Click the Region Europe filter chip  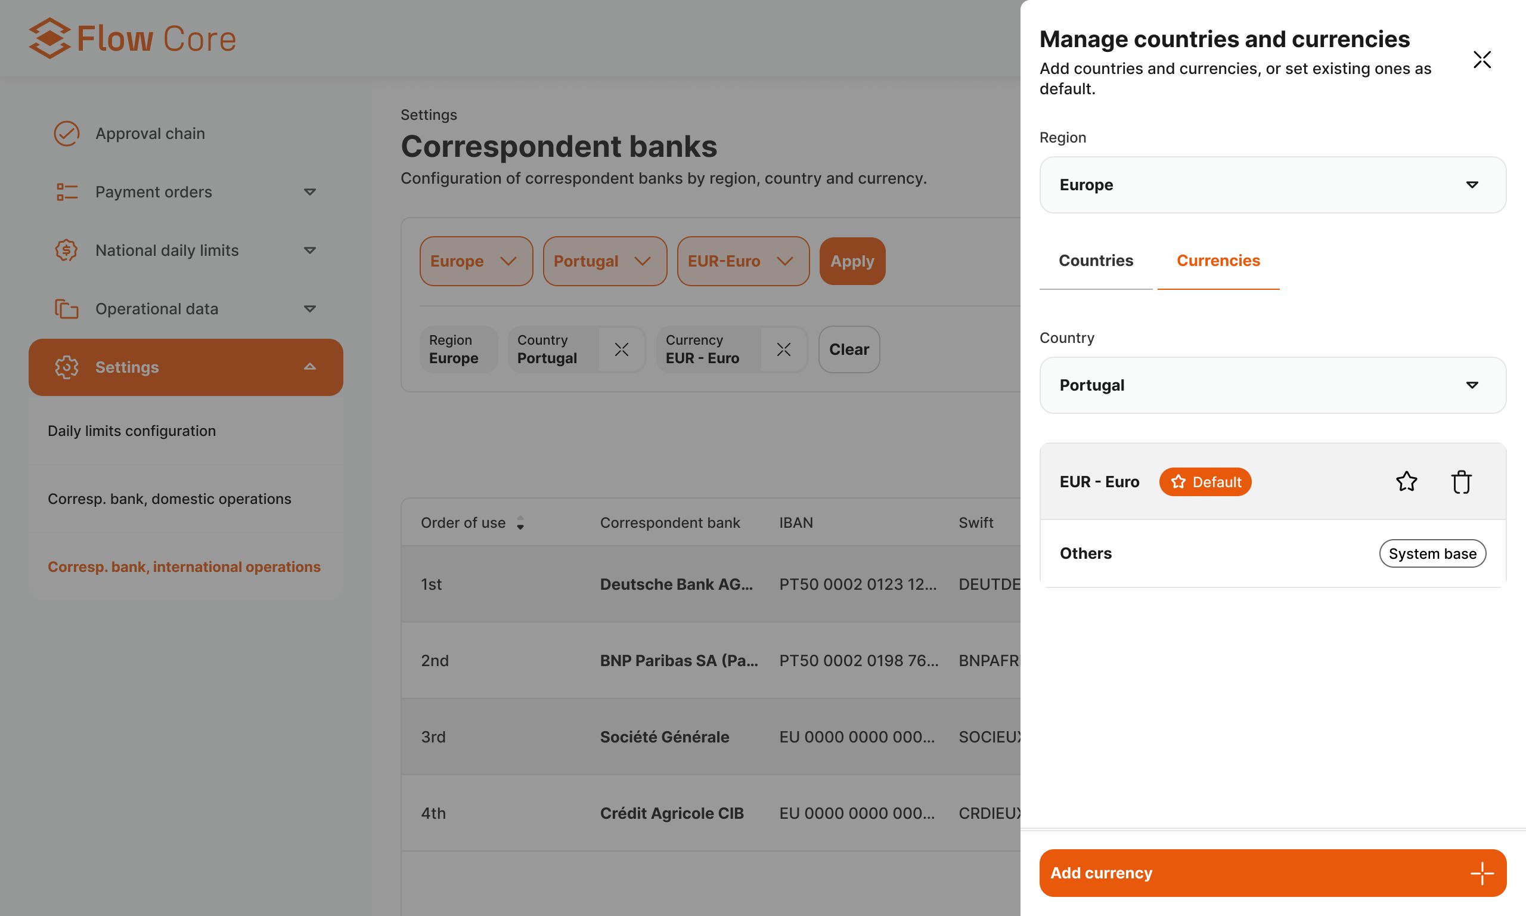click(x=458, y=349)
